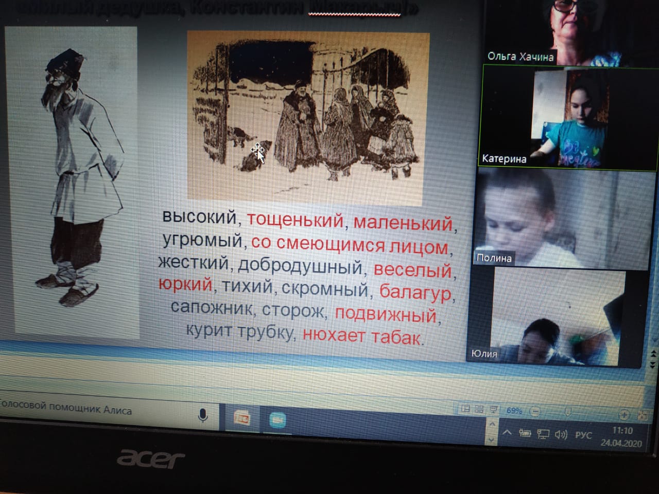659x494 pixels.
Task: Click the Alice voice assistant microphone icon
Action: [203, 415]
